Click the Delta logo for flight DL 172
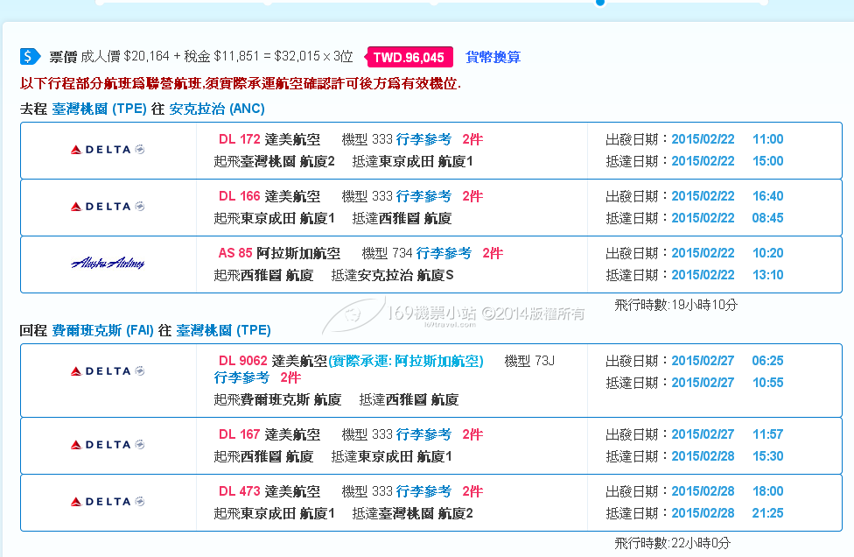The image size is (854, 557). tap(108, 150)
